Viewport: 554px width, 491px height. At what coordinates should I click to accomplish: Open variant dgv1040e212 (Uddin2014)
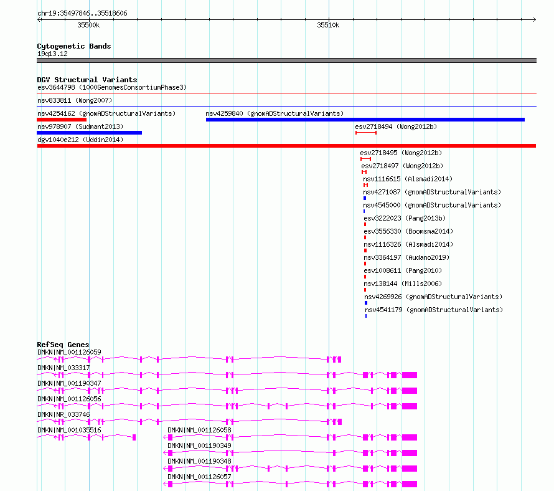point(80,140)
